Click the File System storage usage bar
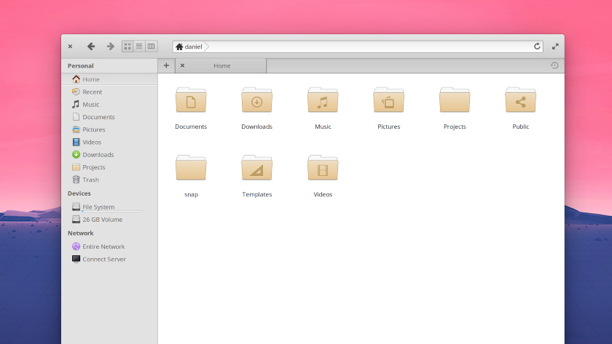The height and width of the screenshot is (344, 612). [x=112, y=212]
